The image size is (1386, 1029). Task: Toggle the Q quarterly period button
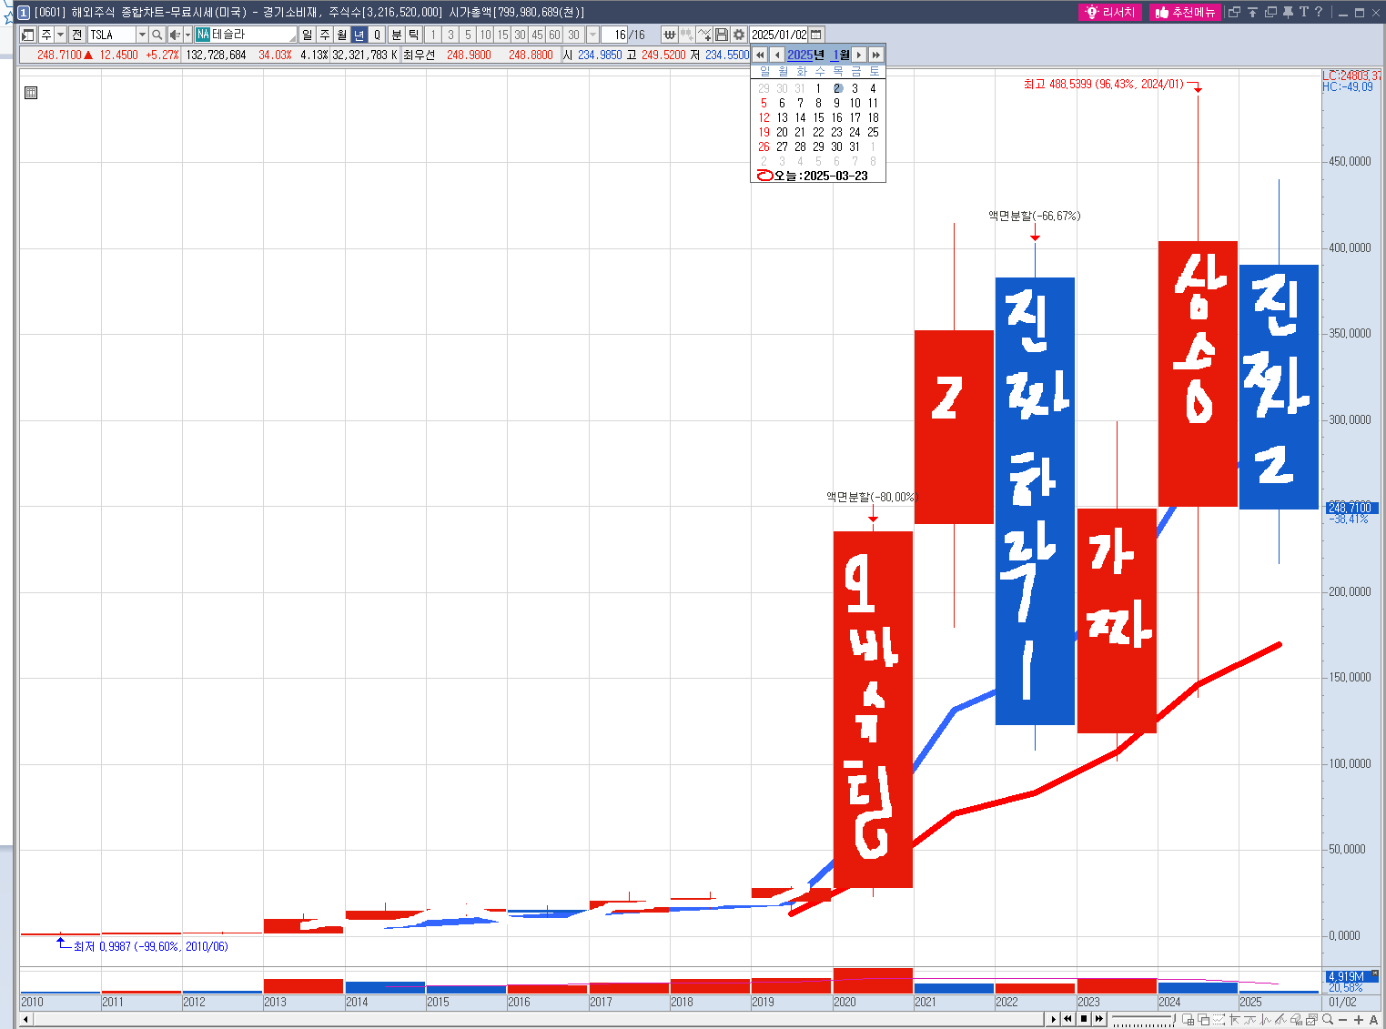[x=377, y=35]
